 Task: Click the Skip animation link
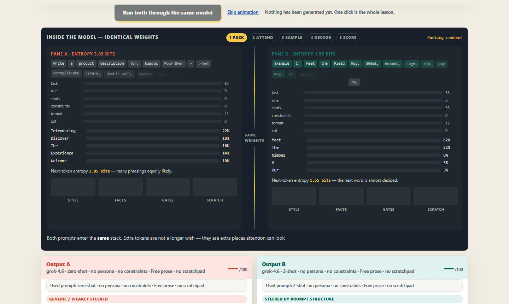pos(243,12)
